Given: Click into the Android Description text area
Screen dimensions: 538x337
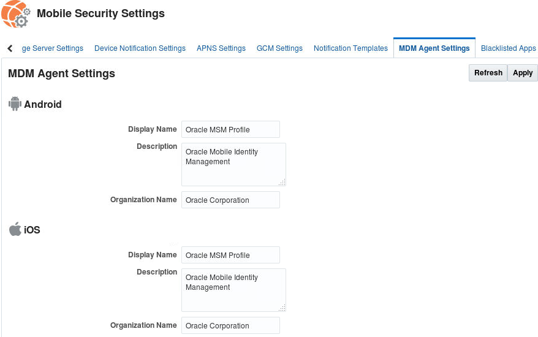Looking at the screenshot, I should tap(233, 164).
